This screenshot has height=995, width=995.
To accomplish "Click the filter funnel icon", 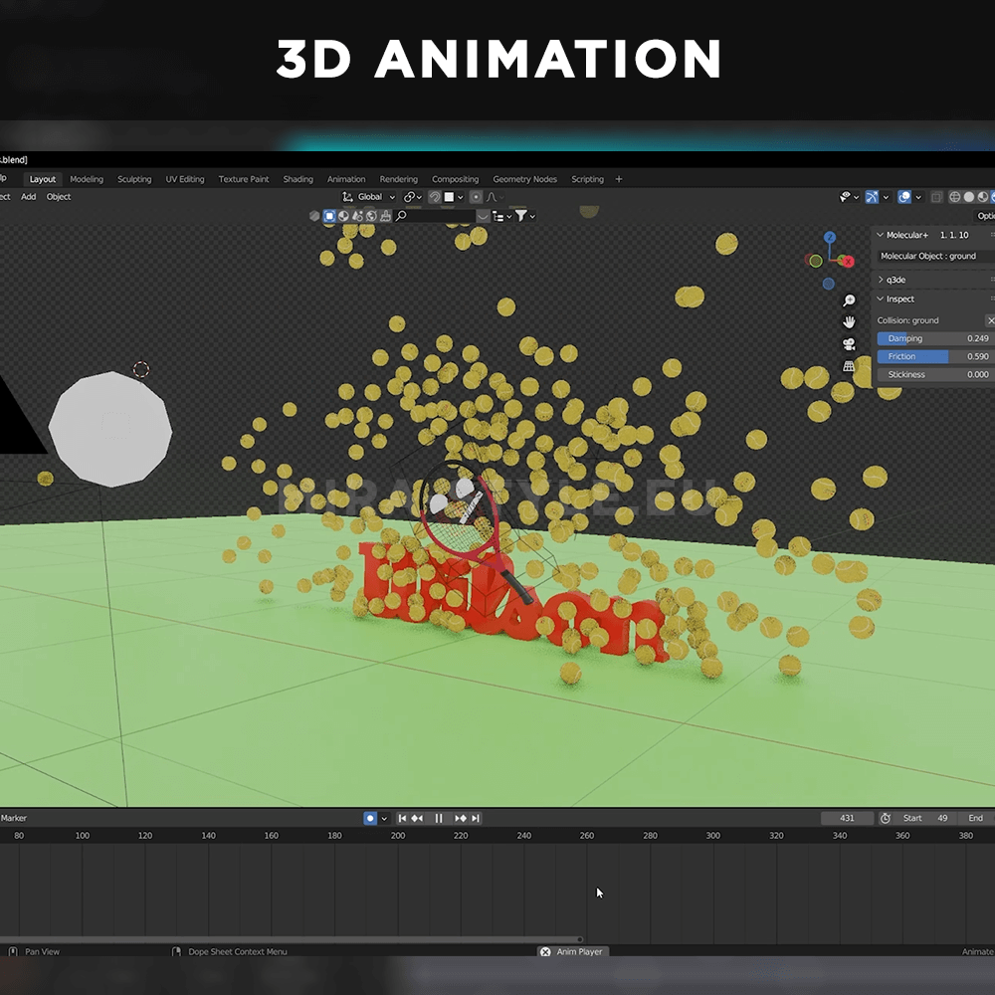I will pyautogui.click(x=520, y=216).
